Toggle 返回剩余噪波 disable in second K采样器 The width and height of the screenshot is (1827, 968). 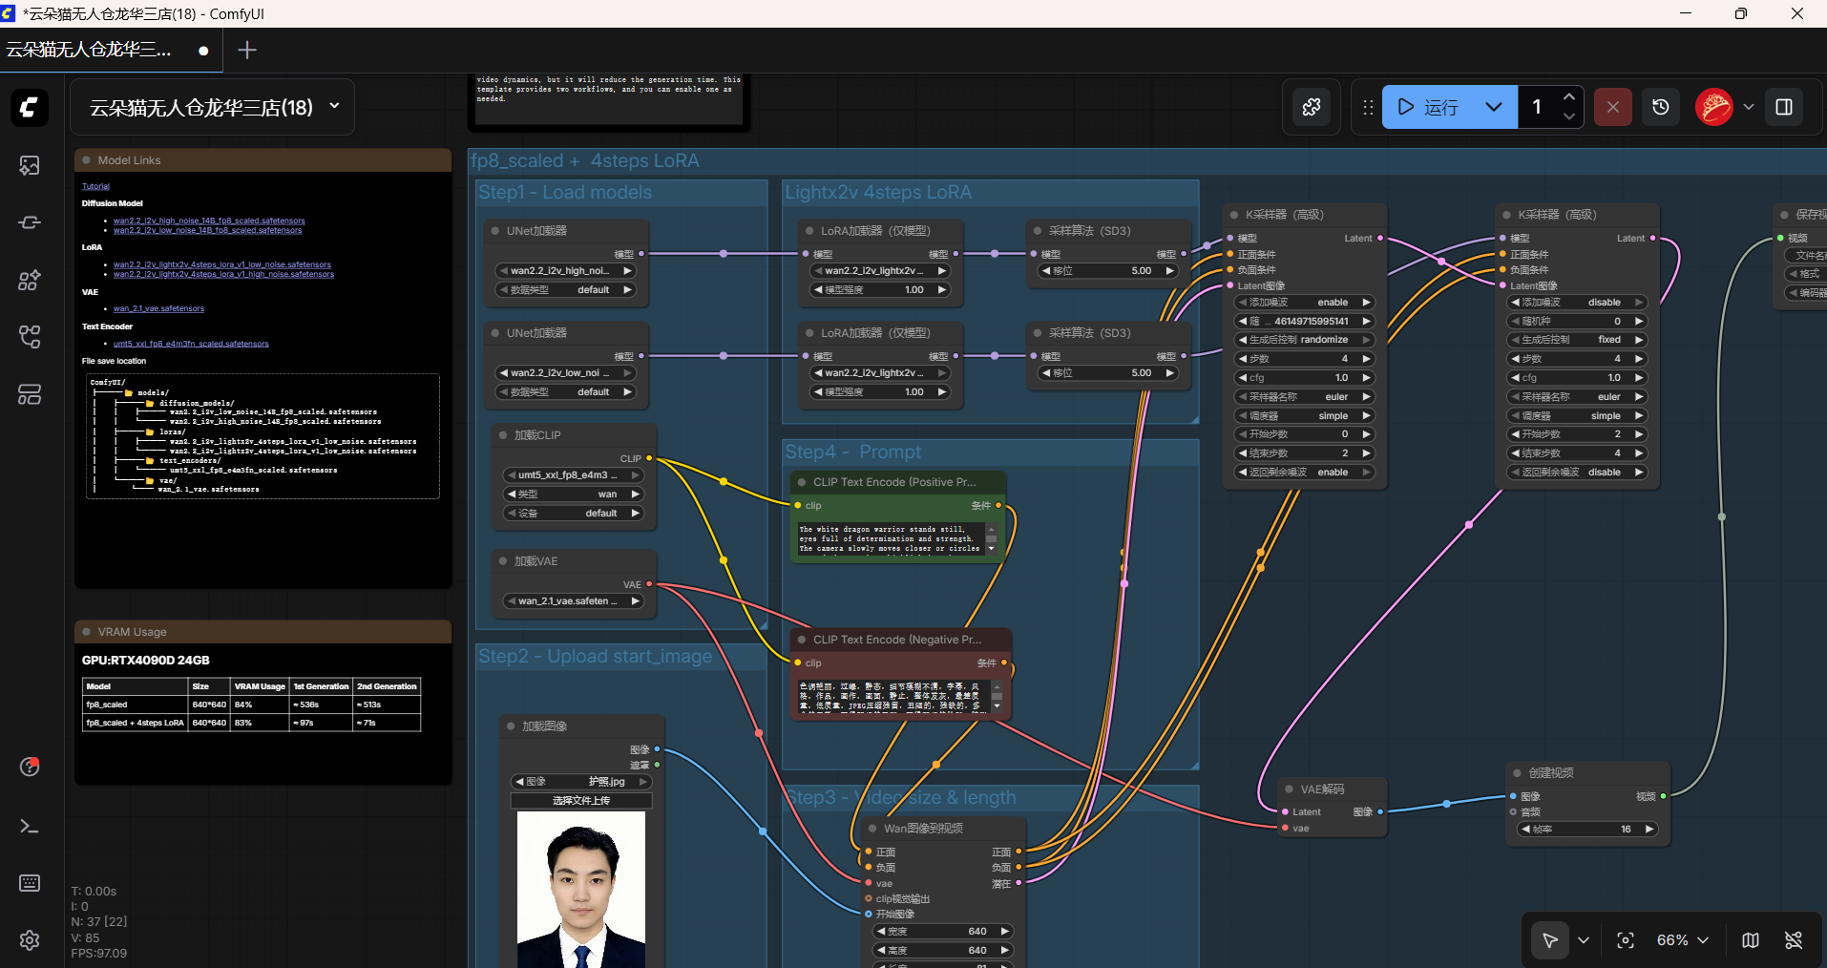tap(1577, 472)
